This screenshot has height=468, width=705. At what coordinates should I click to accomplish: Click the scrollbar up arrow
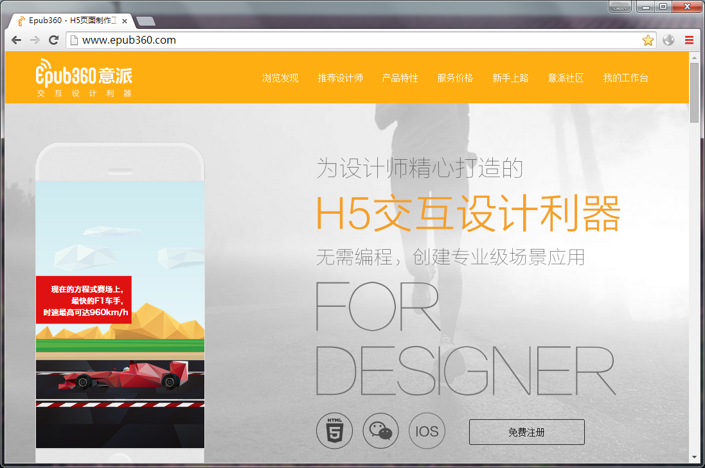coord(694,58)
